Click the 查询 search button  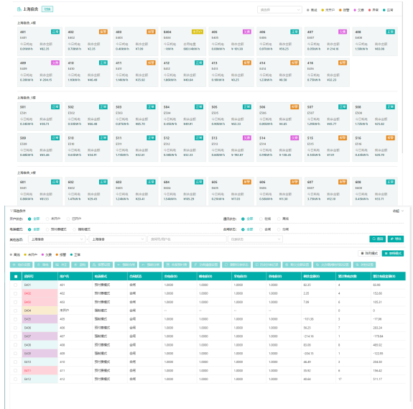point(377,239)
